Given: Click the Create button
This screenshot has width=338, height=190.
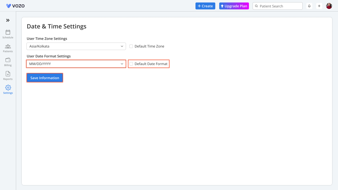Looking at the screenshot, I should (x=205, y=6).
